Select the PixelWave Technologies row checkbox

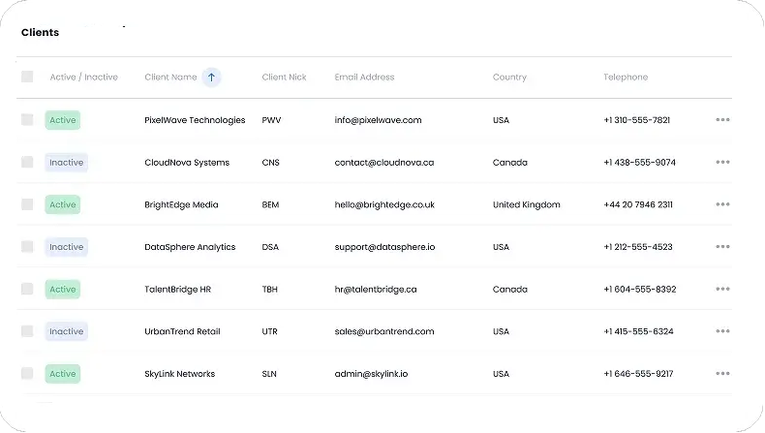click(27, 119)
